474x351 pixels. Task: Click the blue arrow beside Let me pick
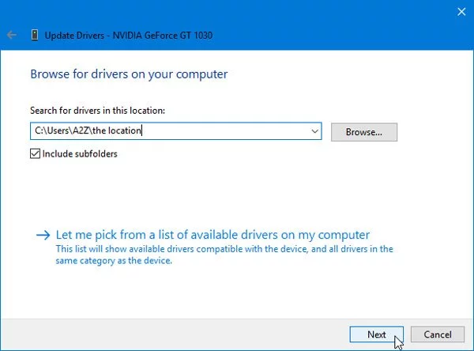coord(43,236)
